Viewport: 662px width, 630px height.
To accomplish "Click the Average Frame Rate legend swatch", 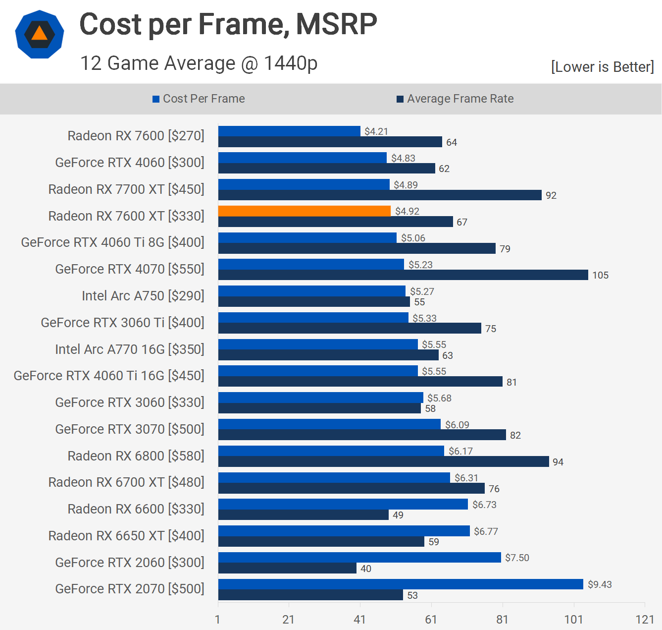I will pyautogui.click(x=400, y=99).
